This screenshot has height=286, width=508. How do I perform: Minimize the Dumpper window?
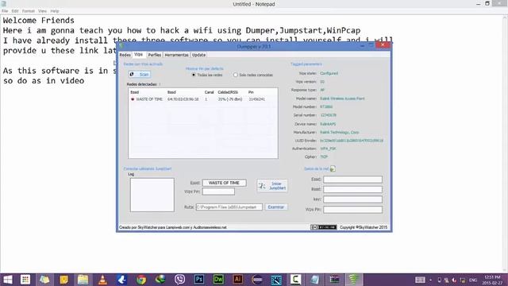[x=362, y=46]
